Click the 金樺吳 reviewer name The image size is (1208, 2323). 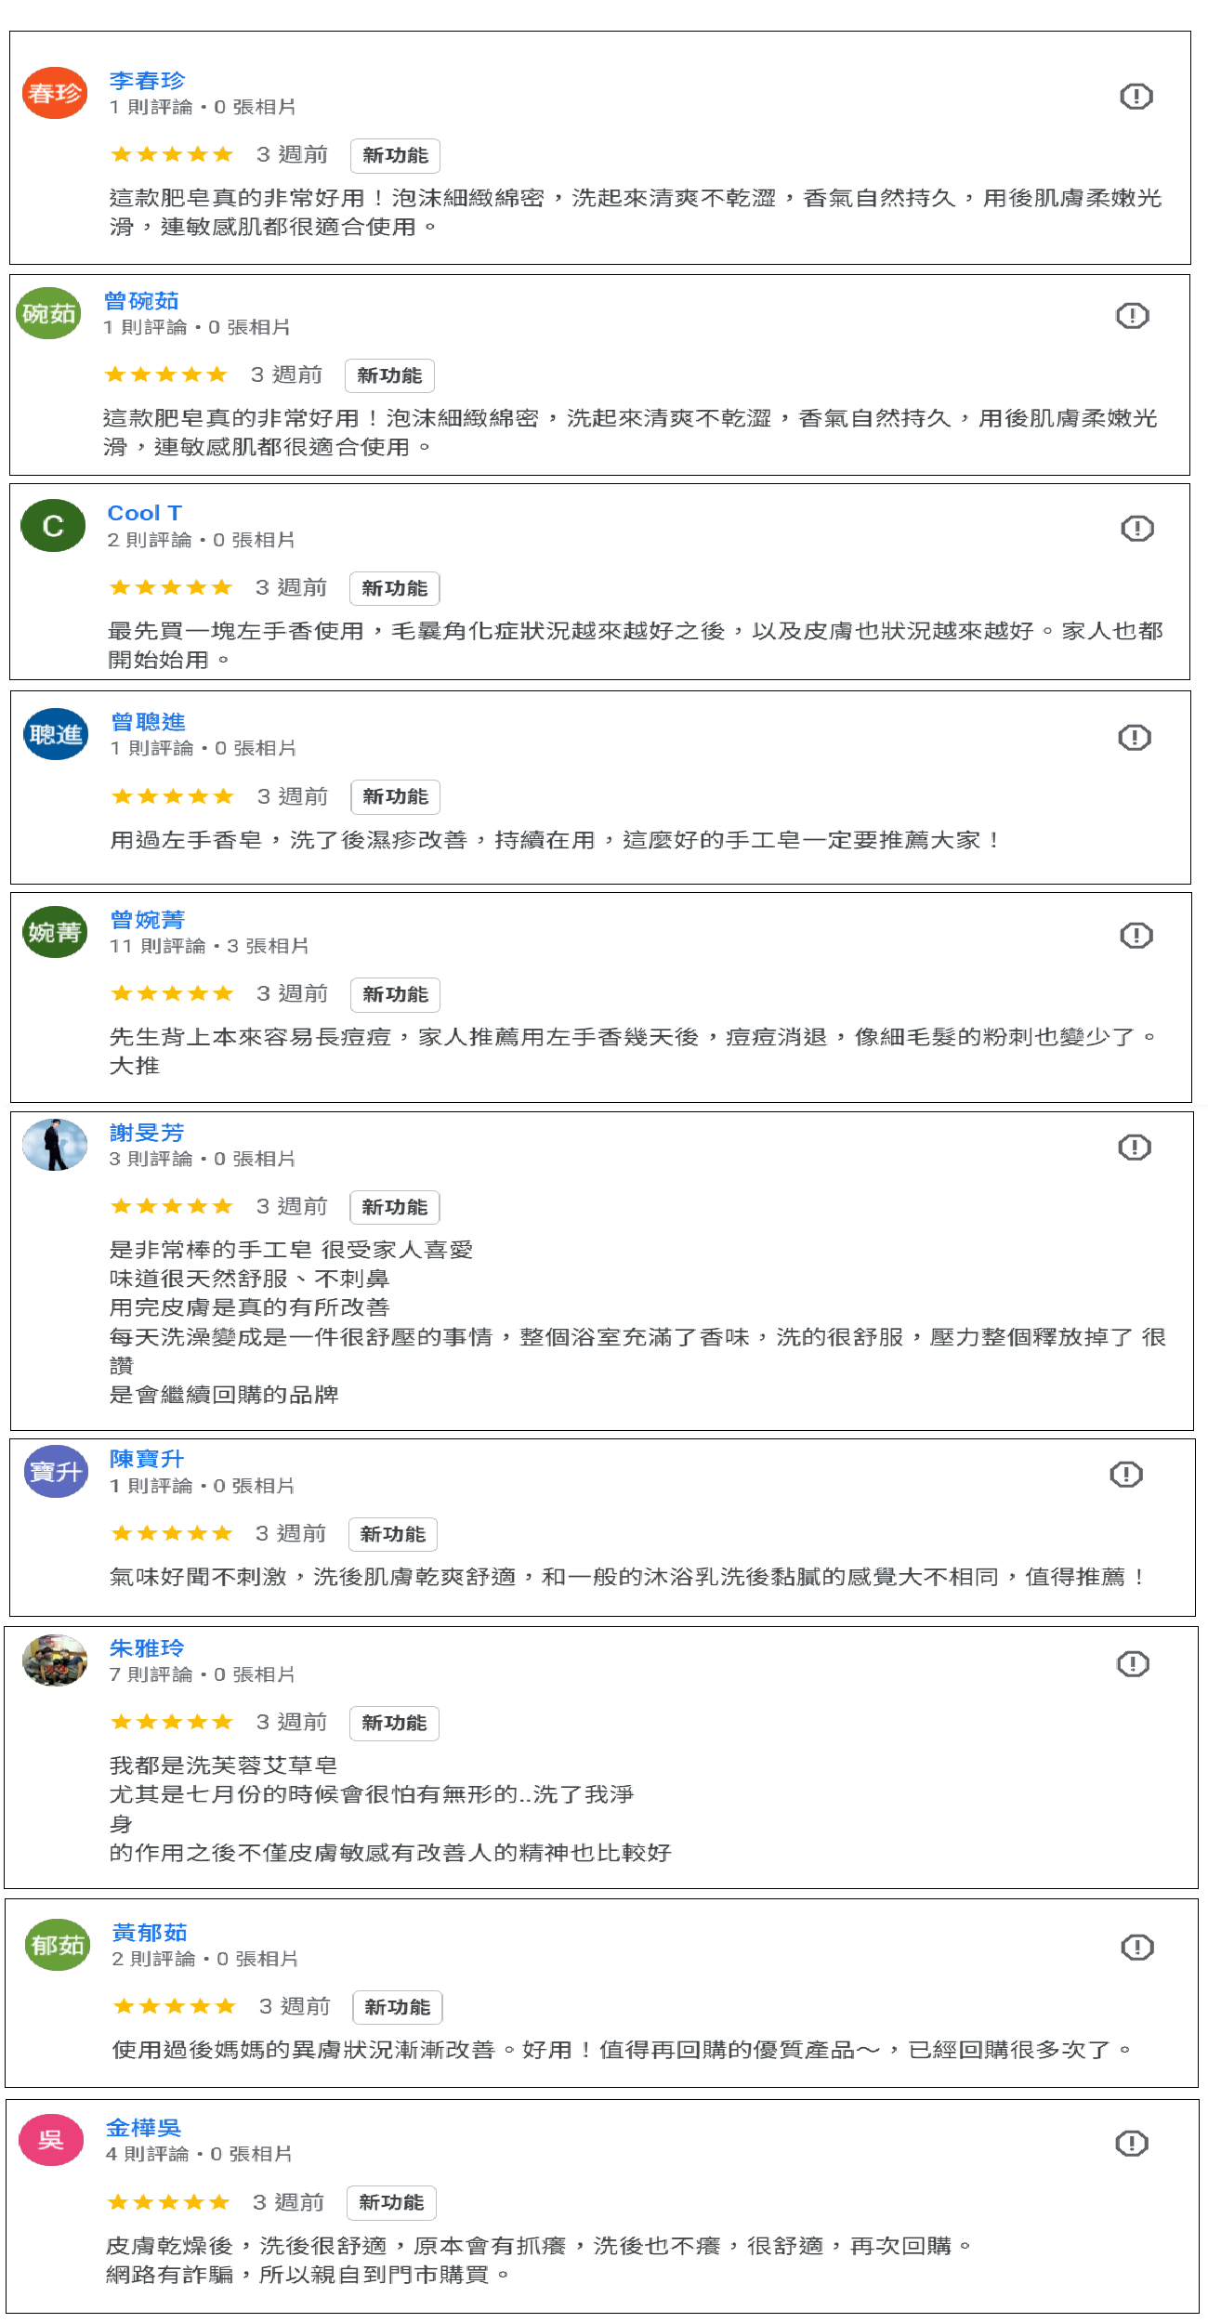pyautogui.click(x=143, y=2128)
